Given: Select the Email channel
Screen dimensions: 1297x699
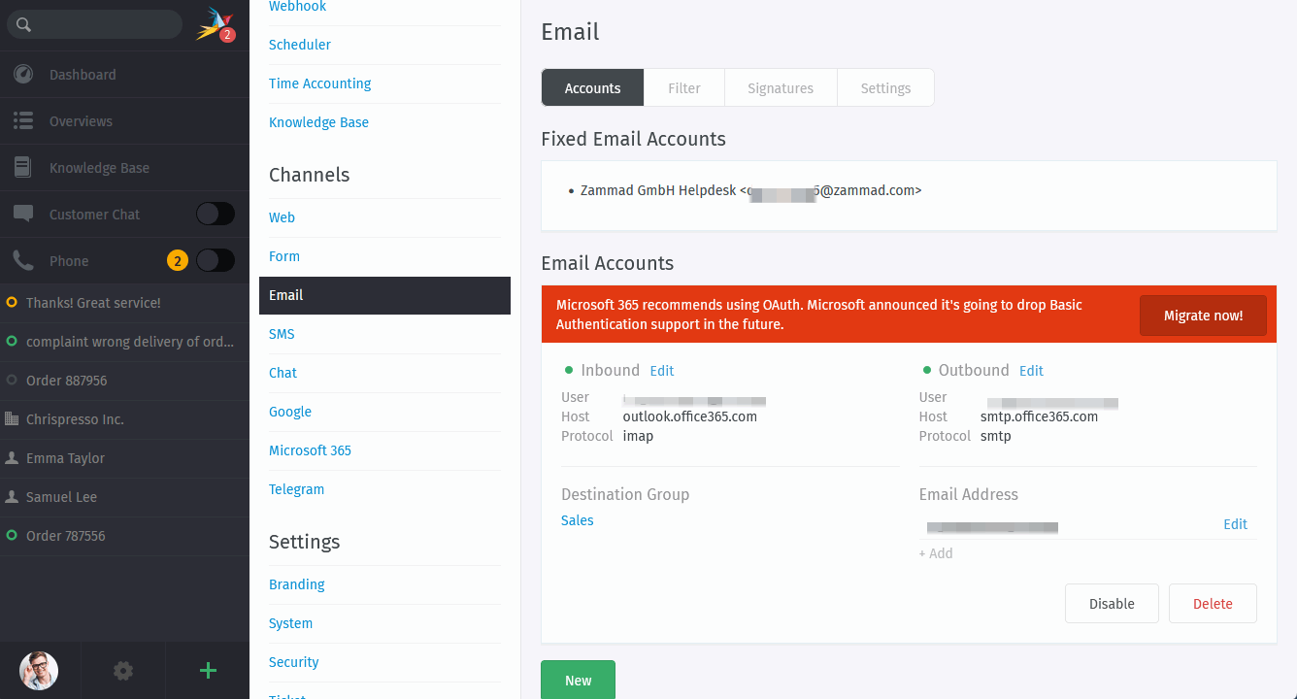Looking at the screenshot, I should (384, 295).
